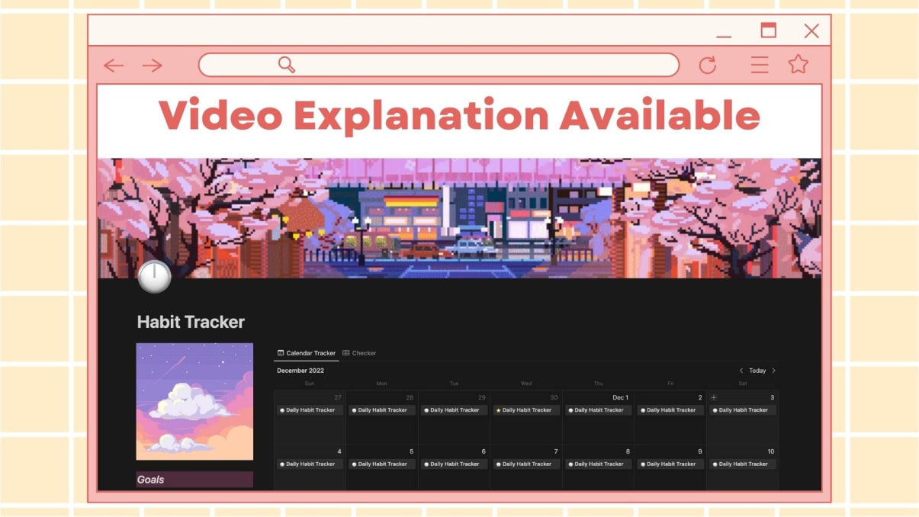The width and height of the screenshot is (919, 517).
Task: Click the magnifier search icon in address bar
Action: pyautogui.click(x=287, y=65)
